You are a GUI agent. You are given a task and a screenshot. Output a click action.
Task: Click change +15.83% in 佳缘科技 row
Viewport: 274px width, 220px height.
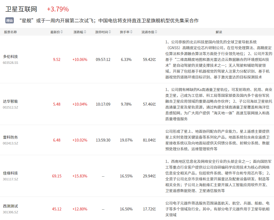click(80, 176)
